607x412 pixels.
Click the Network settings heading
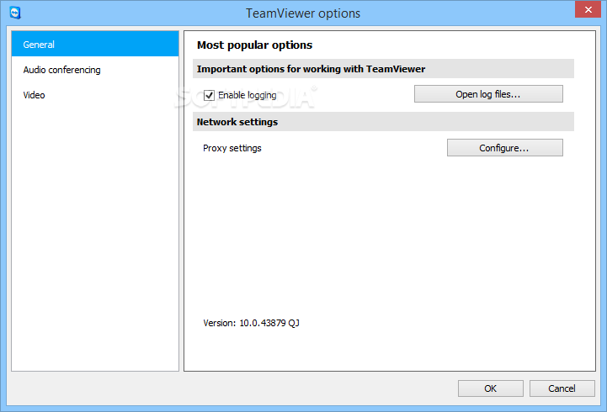point(237,122)
